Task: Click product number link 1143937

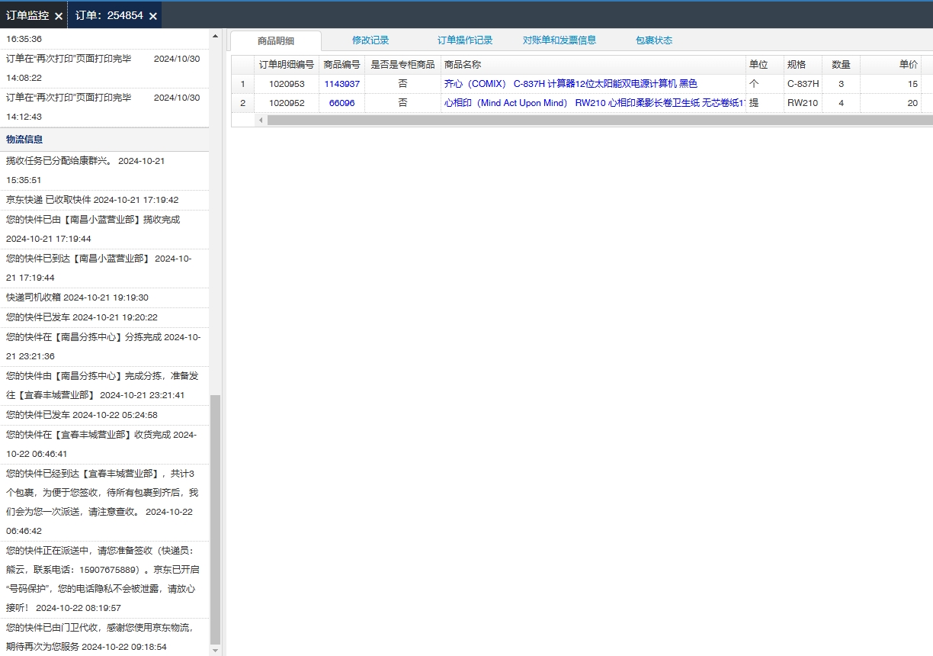Action: point(341,84)
